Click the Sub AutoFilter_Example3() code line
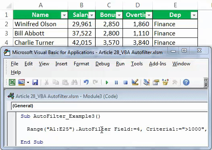The height and width of the screenshot is (150, 212). 60,116
